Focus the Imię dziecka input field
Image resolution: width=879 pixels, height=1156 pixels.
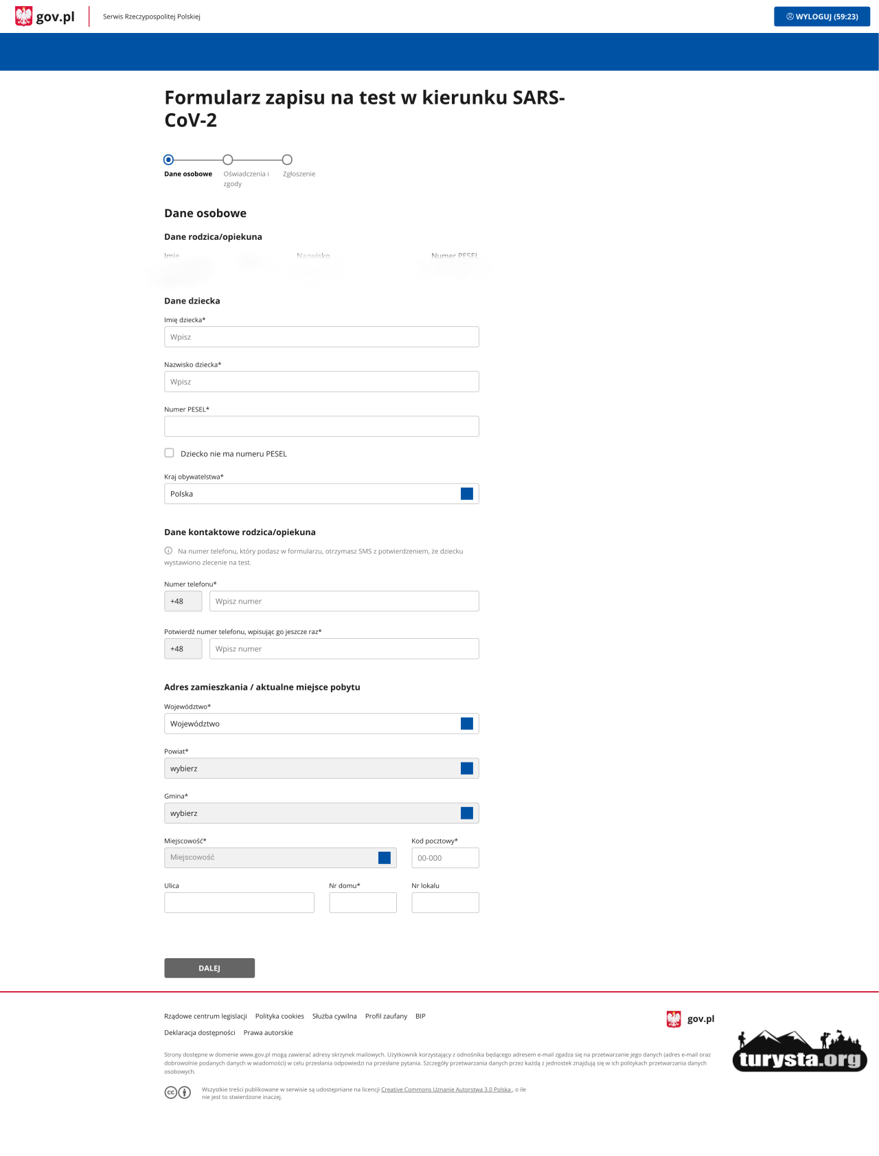[x=321, y=337]
